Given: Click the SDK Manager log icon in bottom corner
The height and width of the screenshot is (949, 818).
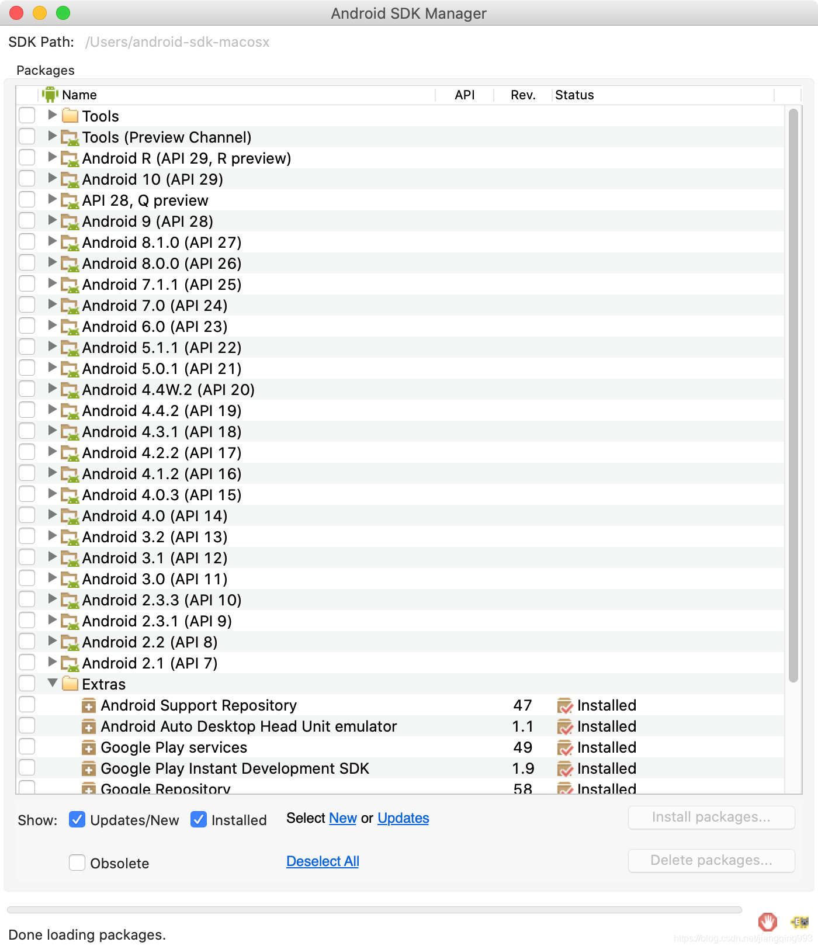Looking at the screenshot, I should tap(799, 922).
